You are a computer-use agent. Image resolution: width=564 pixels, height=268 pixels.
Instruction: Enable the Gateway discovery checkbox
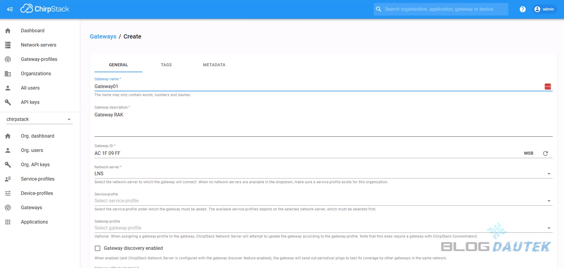click(x=97, y=248)
